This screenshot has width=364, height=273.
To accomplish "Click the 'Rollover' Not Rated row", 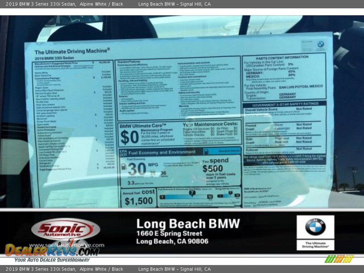I will pos(279,149).
